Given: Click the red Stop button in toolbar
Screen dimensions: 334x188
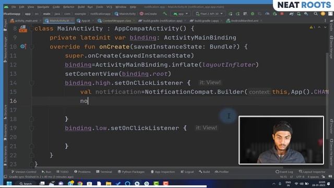Looking at the screenshot, I should tap(282, 14).
